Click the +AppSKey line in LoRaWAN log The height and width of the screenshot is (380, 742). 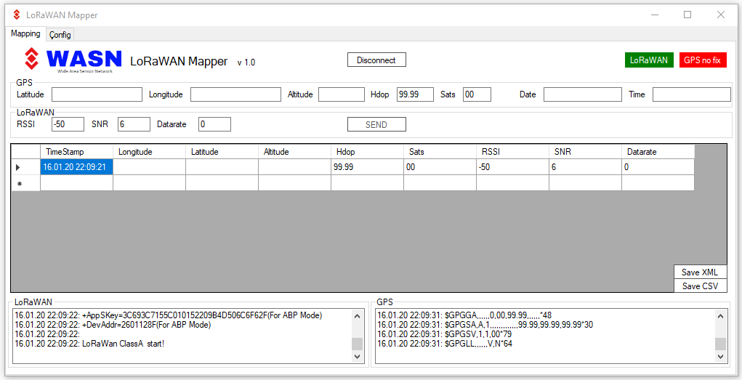[169, 315]
